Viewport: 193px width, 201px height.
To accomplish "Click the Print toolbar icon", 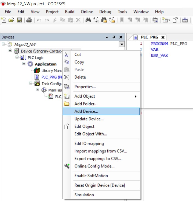I will point(29,20).
